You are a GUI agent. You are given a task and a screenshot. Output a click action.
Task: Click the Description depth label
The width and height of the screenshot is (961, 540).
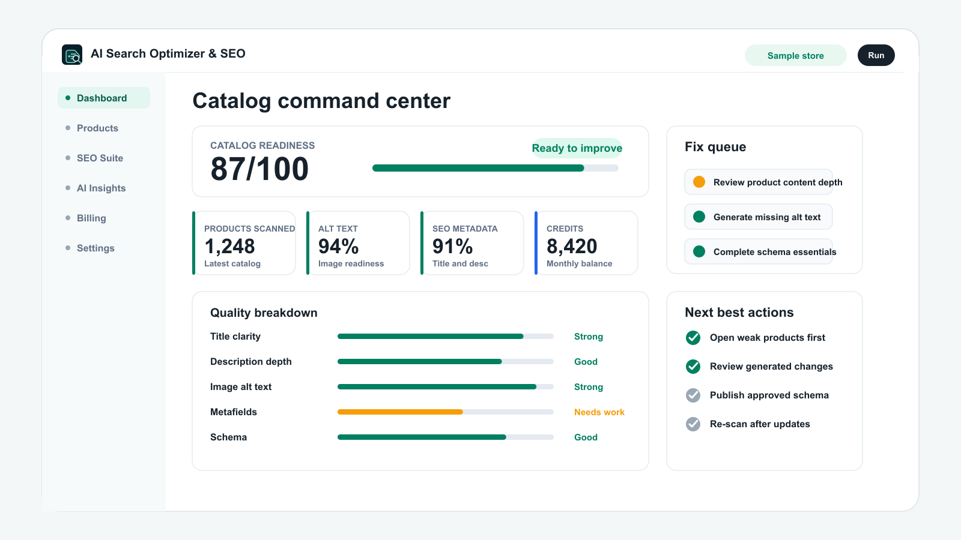(x=251, y=362)
